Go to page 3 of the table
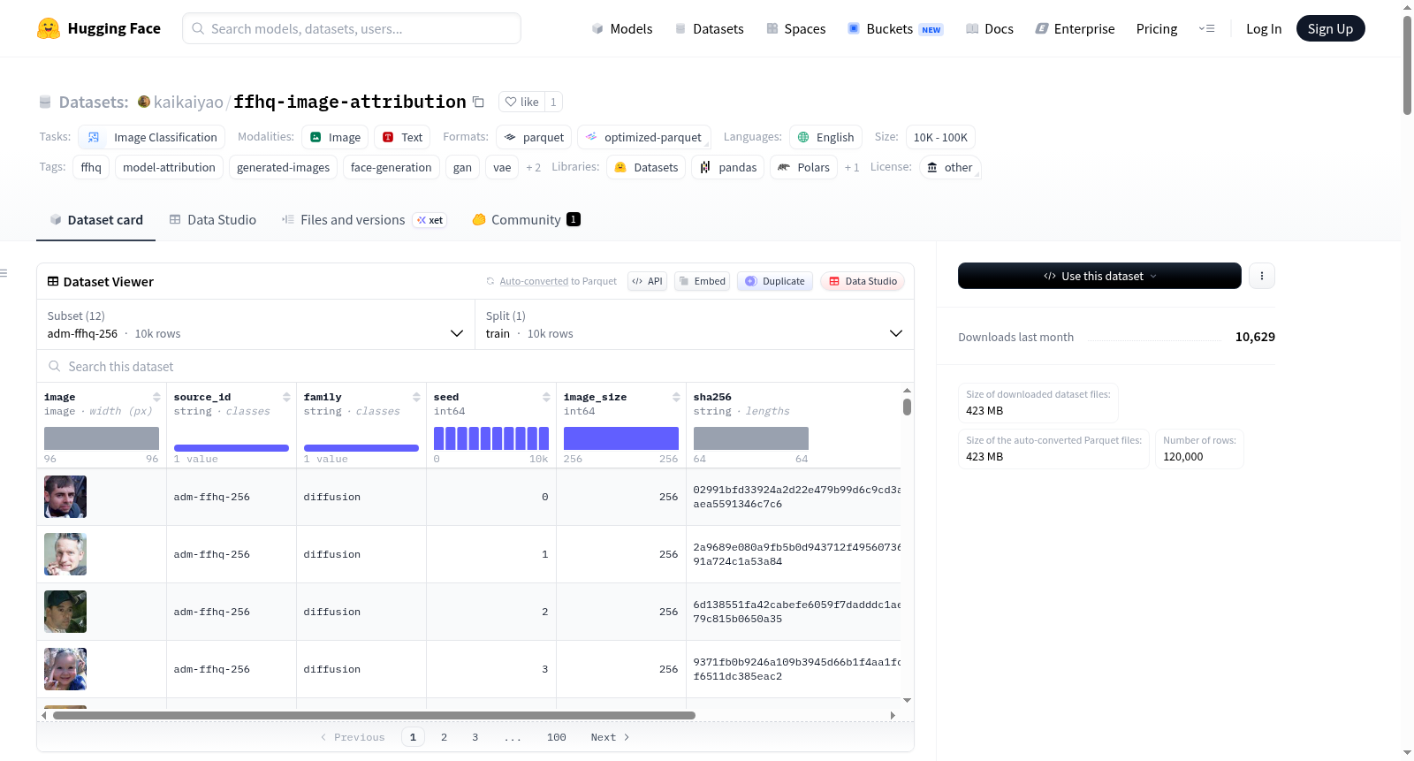The width and height of the screenshot is (1414, 761). click(475, 737)
